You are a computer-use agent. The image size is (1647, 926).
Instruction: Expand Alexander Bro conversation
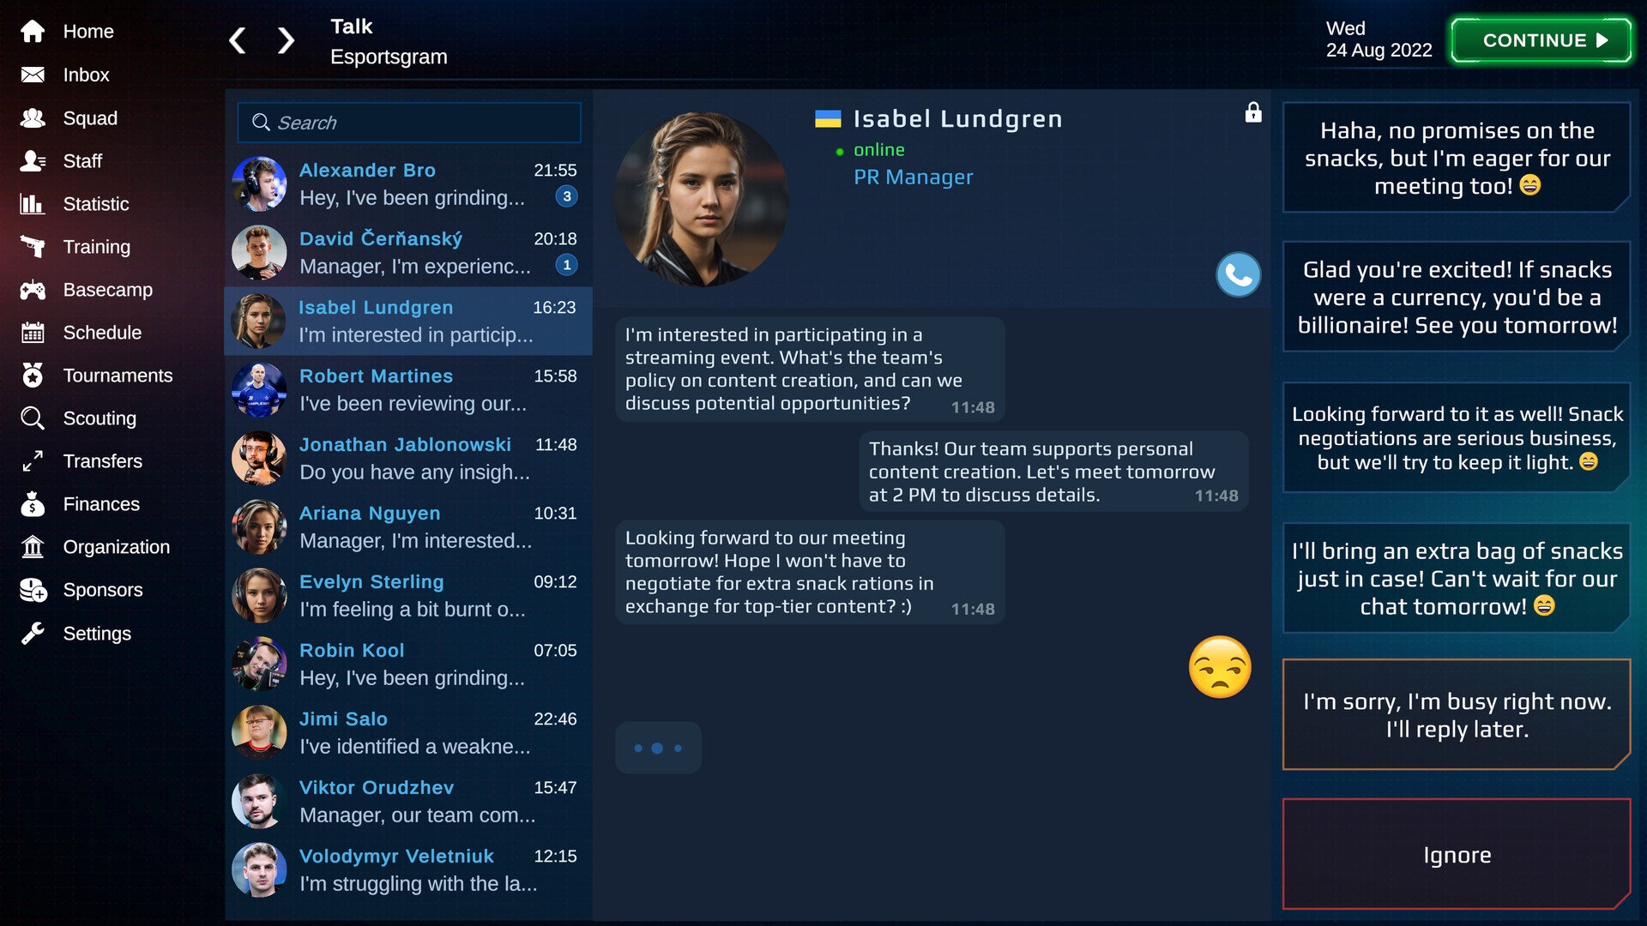click(x=409, y=183)
